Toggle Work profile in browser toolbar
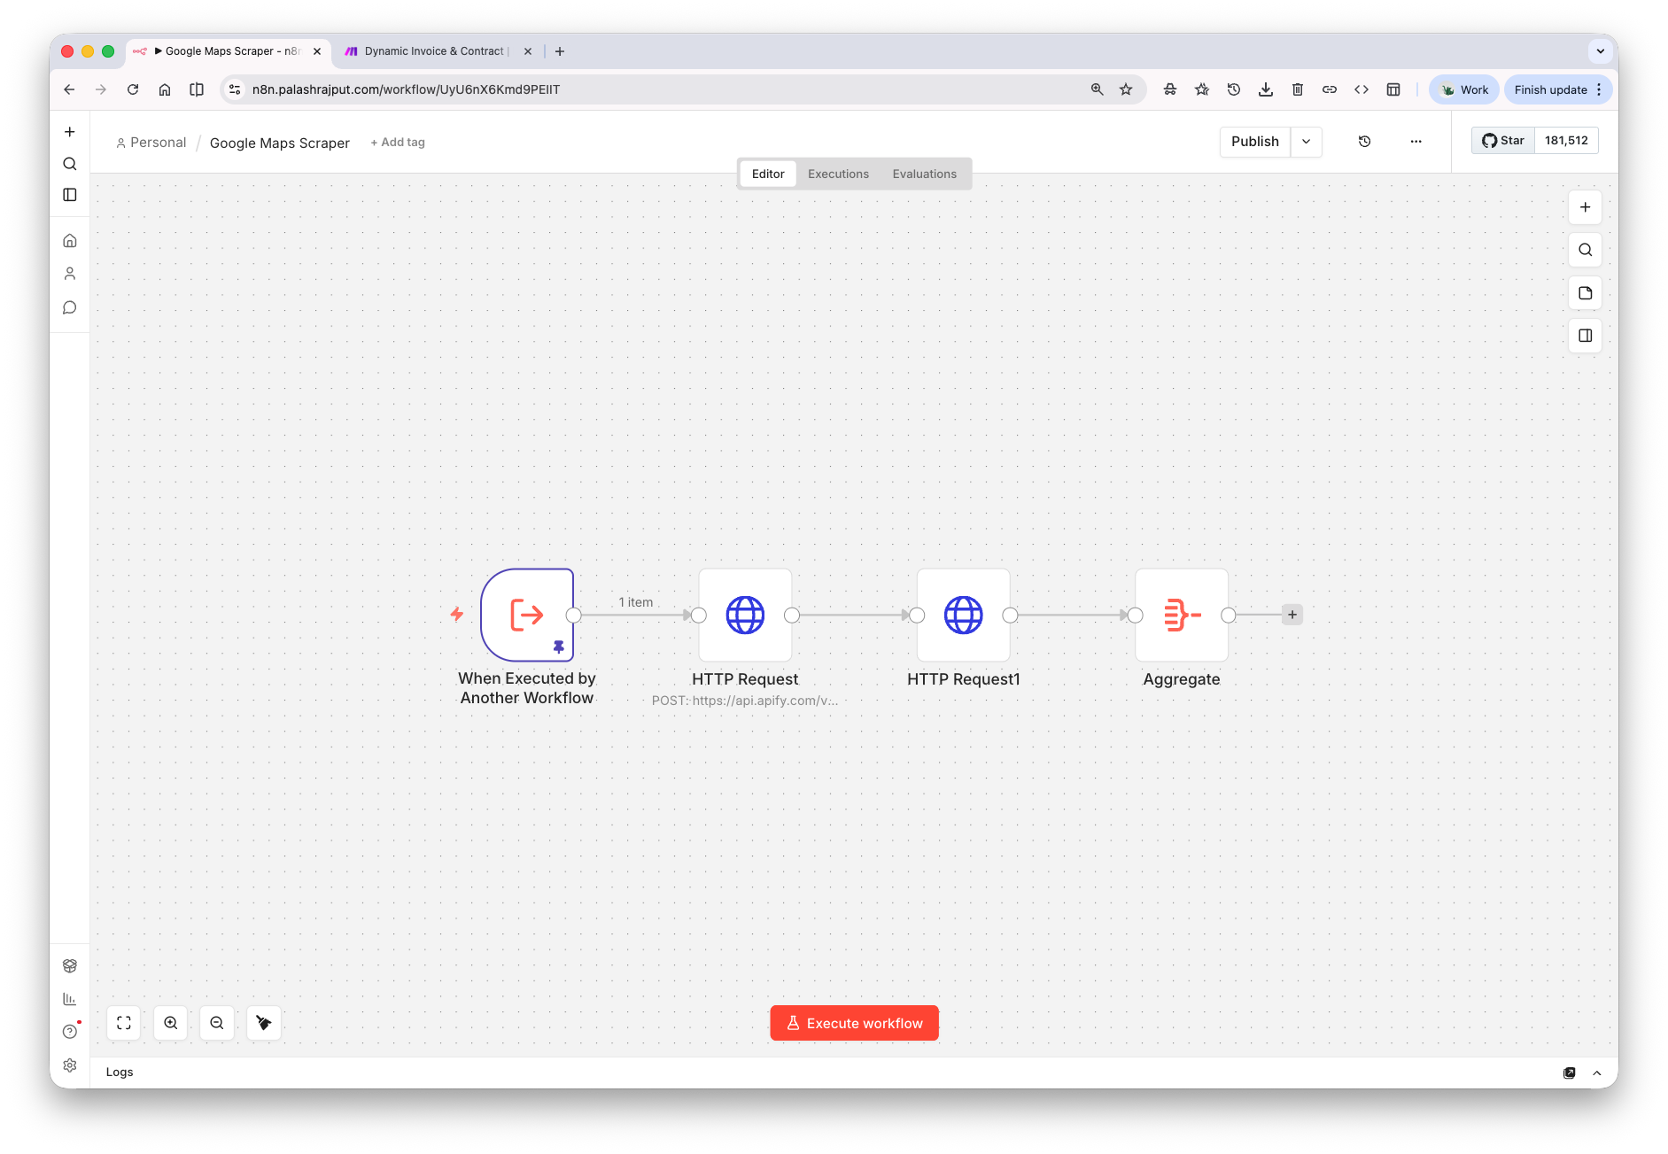1668x1154 pixels. [1462, 89]
